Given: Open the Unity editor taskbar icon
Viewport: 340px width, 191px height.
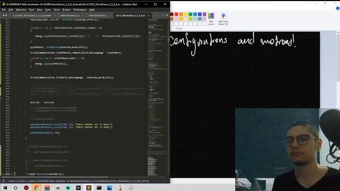Looking at the screenshot, I should (x=78, y=188).
